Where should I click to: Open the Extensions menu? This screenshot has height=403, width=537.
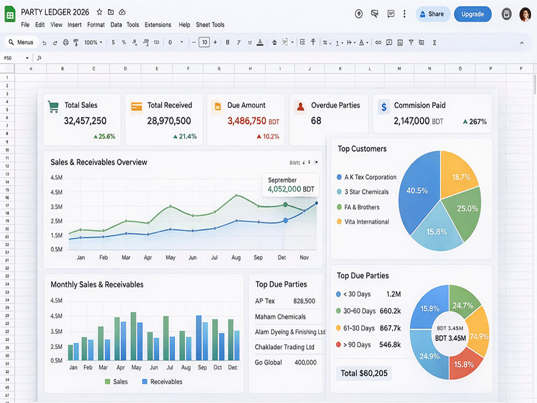click(x=158, y=25)
